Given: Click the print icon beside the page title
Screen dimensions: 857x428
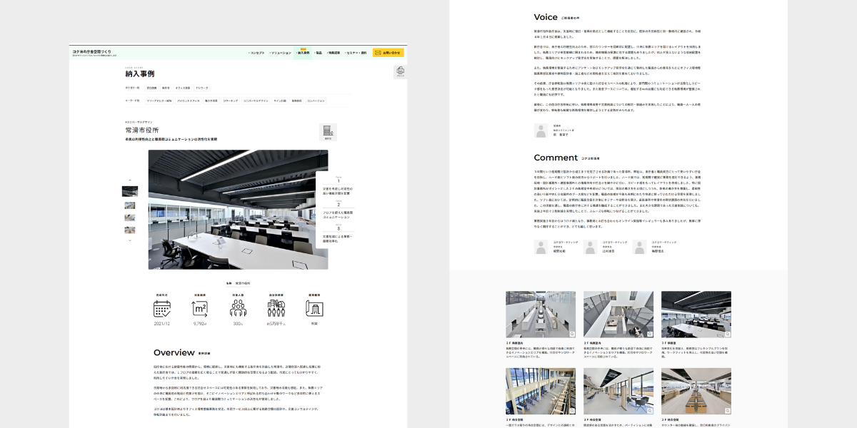Looking at the screenshot, I should pos(401,71).
